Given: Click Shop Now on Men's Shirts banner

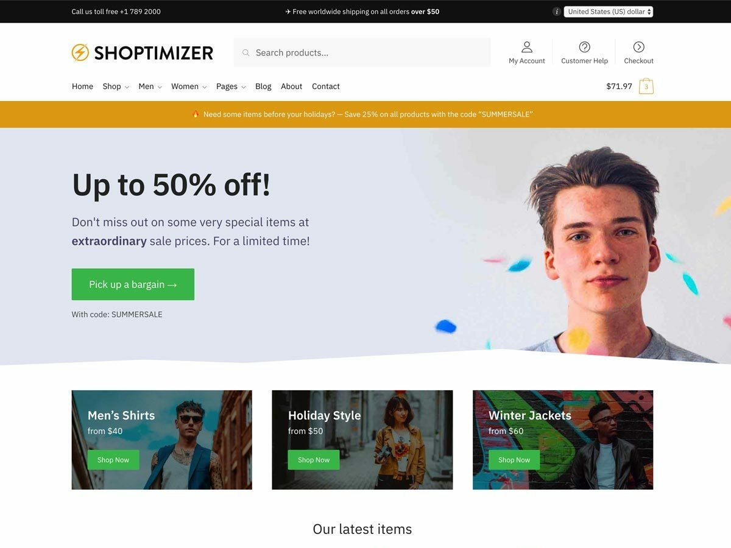Looking at the screenshot, I should (x=113, y=460).
